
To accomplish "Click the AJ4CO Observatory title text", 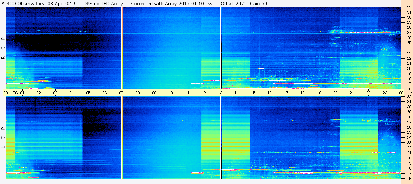I will click(23, 4).
